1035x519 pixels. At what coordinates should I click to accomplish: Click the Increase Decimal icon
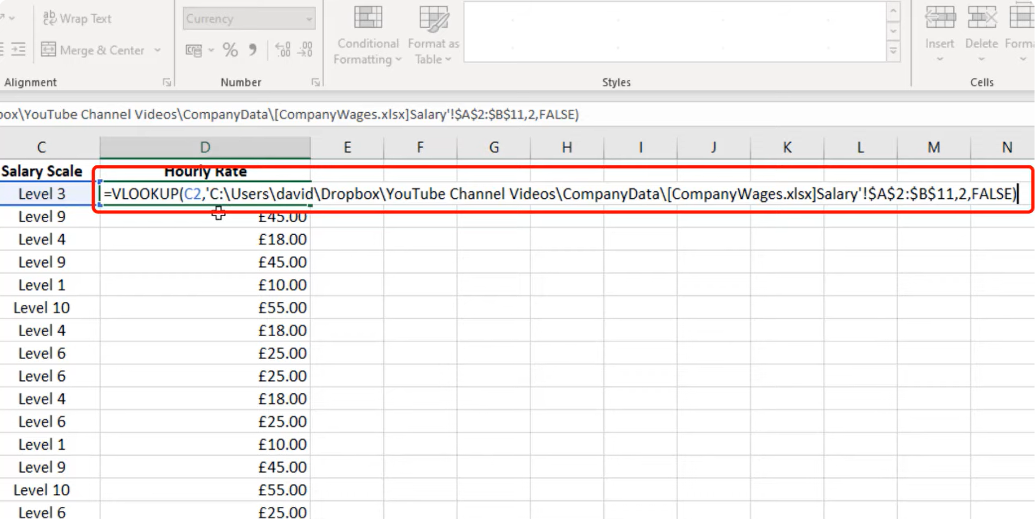click(x=283, y=50)
